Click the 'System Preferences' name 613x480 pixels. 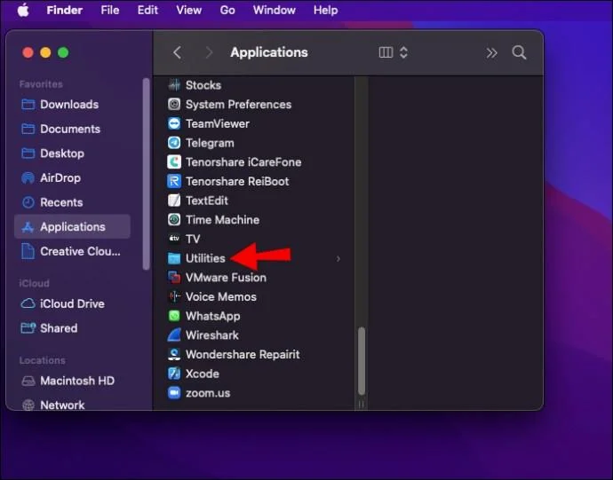click(x=238, y=105)
